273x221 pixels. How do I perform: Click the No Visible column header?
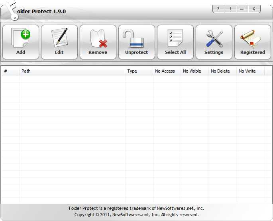click(194, 71)
